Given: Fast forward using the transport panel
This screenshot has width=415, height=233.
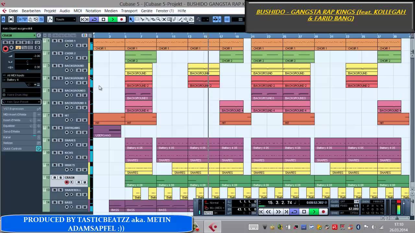Looking at the screenshot, I should pos(278,212).
